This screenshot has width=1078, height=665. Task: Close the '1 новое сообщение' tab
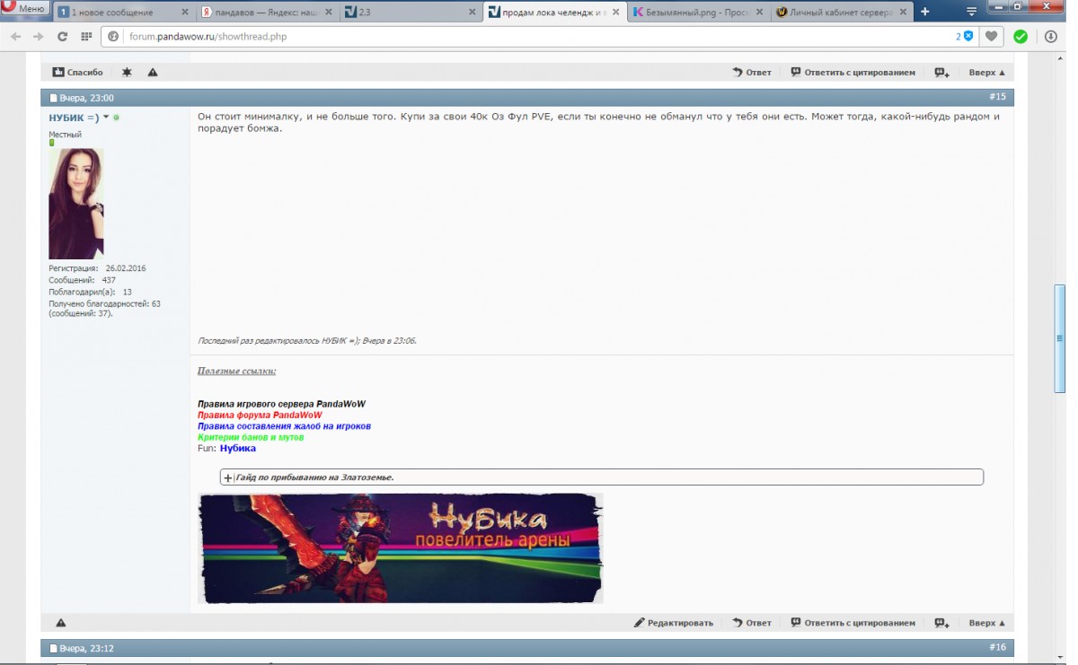[x=184, y=13]
